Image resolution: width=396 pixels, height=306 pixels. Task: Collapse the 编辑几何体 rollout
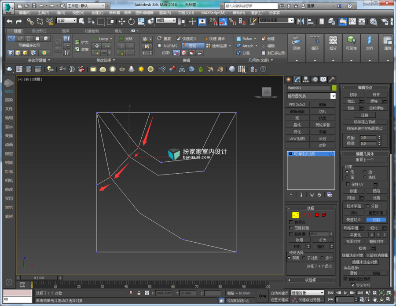[x=365, y=154]
